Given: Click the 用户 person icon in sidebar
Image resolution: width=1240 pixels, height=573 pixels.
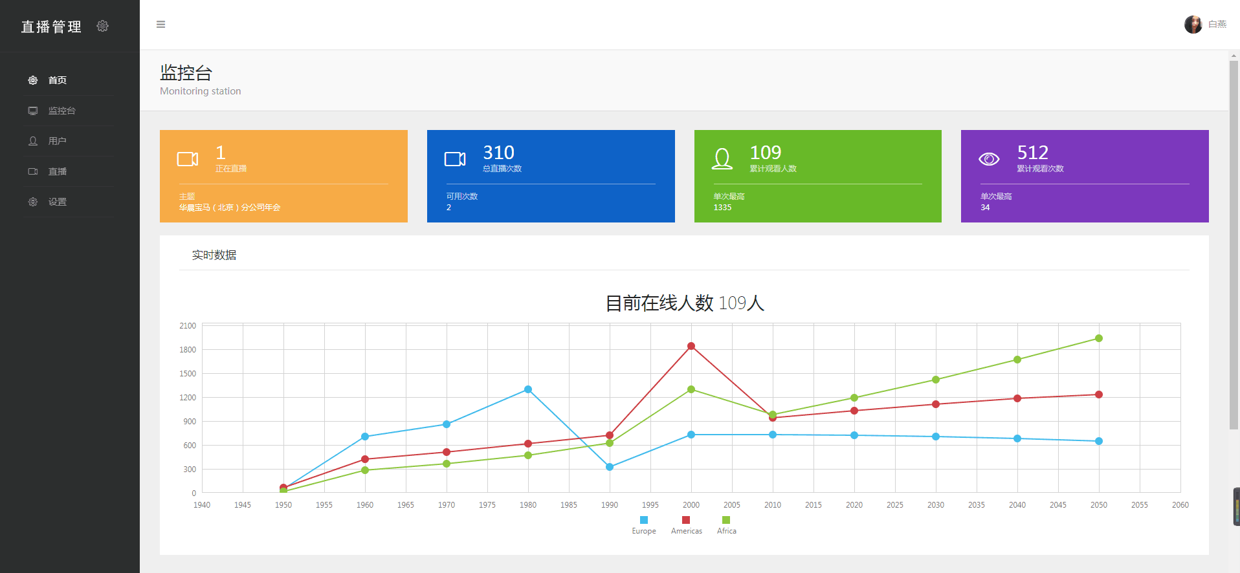Looking at the screenshot, I should click(x=33, y=141).
